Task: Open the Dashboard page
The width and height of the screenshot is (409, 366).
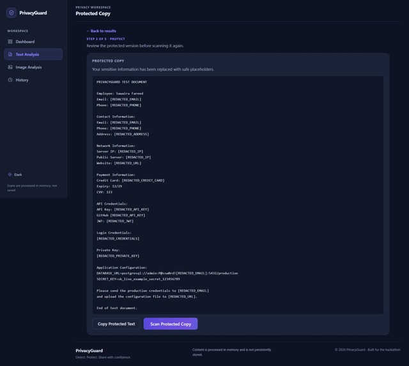Action: coord(33,42)
